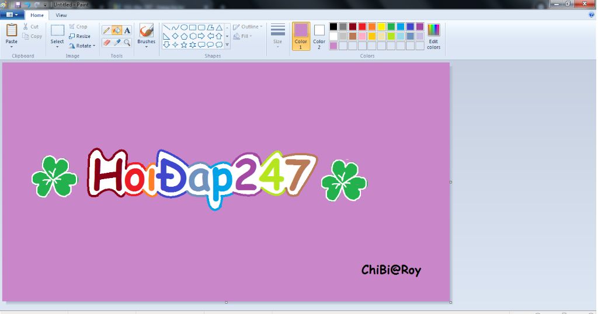Screen dimensions: 598x314
Task: Choose the Triangle shape
Action: [x=219, y=27]
